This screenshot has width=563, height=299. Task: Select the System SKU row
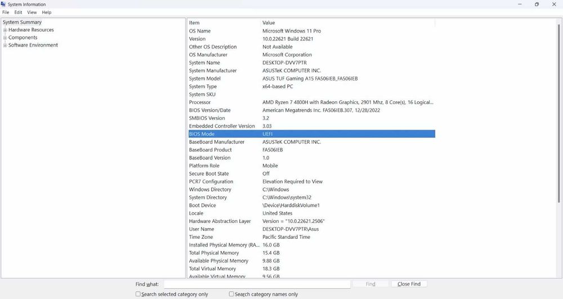311,95
